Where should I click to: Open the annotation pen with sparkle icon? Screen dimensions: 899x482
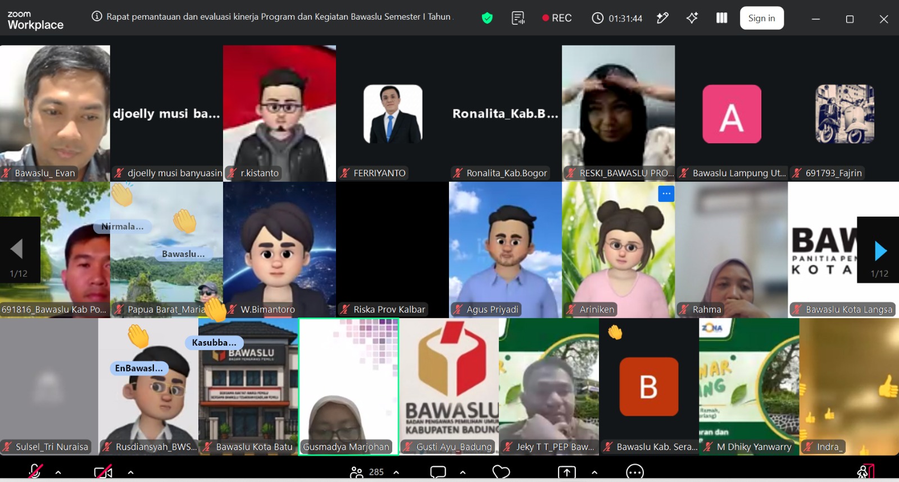pyautogui.click(x=662, y=18)
